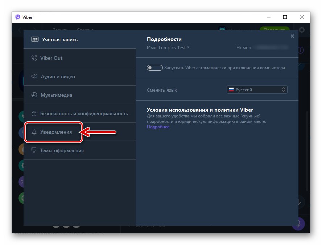
Task: Click the settings gear icon behind dialog
Action: pos(301,30)
